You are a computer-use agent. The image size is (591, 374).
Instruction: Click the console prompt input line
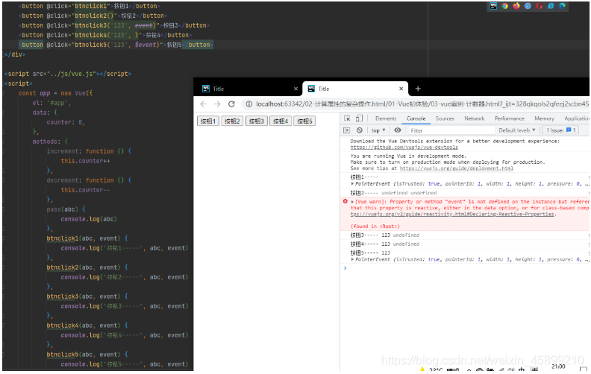click(x=467, y=268)
